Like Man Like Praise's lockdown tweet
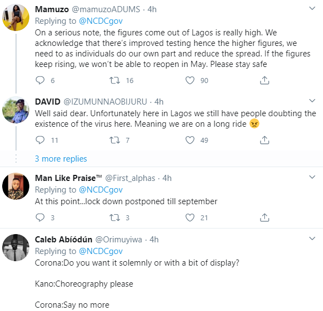This screenshot has height=311, width=323. tap(190, 217)
